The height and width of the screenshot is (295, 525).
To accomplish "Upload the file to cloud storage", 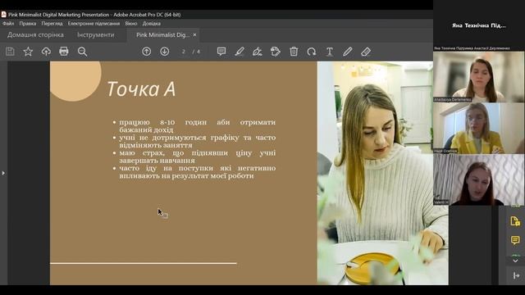I will click(46, 52).
